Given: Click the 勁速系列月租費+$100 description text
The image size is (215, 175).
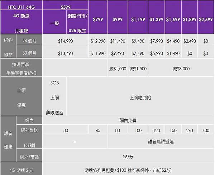Looking at the screenshot, I should pos(128,170).
